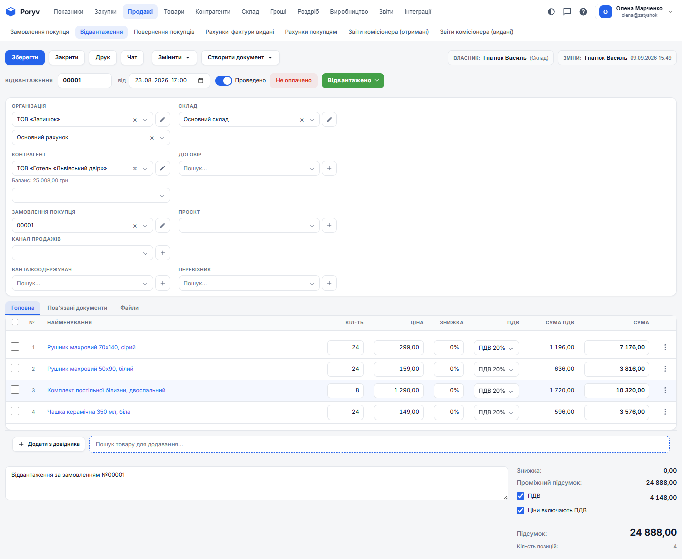Screen dimensions: 682x559
Task: Open the chat messages icon in header
Action: (x=567, y=12)
